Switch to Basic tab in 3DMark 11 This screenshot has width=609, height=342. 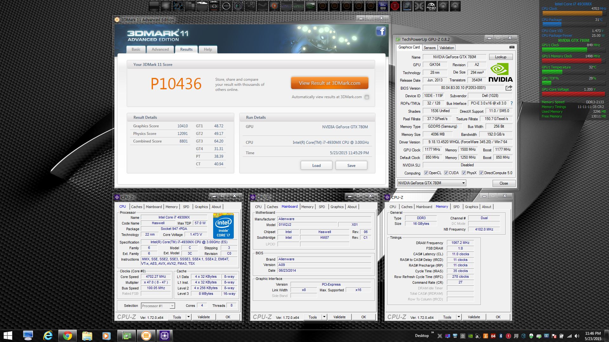(136, 49)
